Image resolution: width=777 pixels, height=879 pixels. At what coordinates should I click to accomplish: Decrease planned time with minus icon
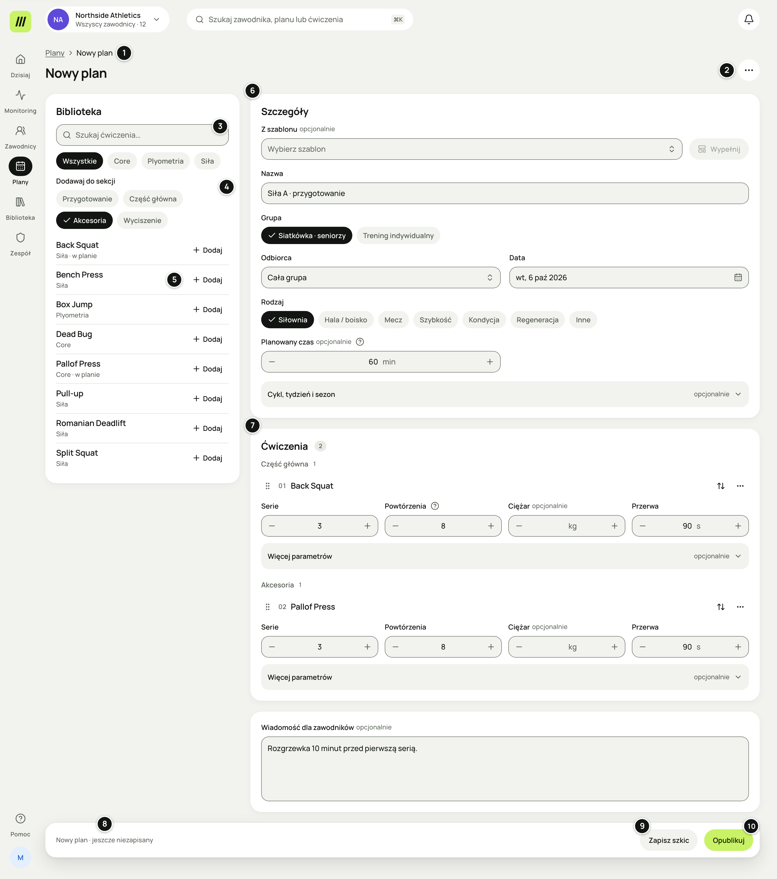[x=272, y=362]
